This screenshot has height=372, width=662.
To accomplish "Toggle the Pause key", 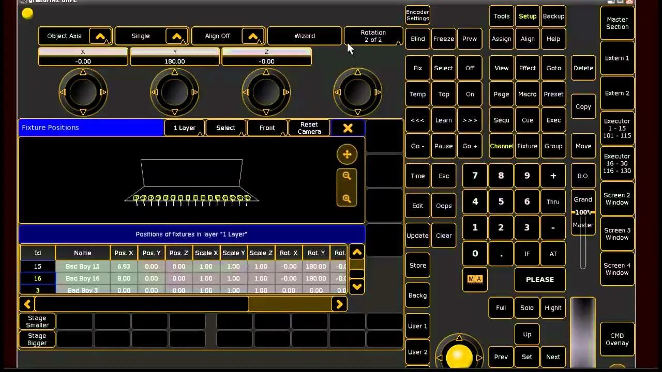I will [444, 146].
